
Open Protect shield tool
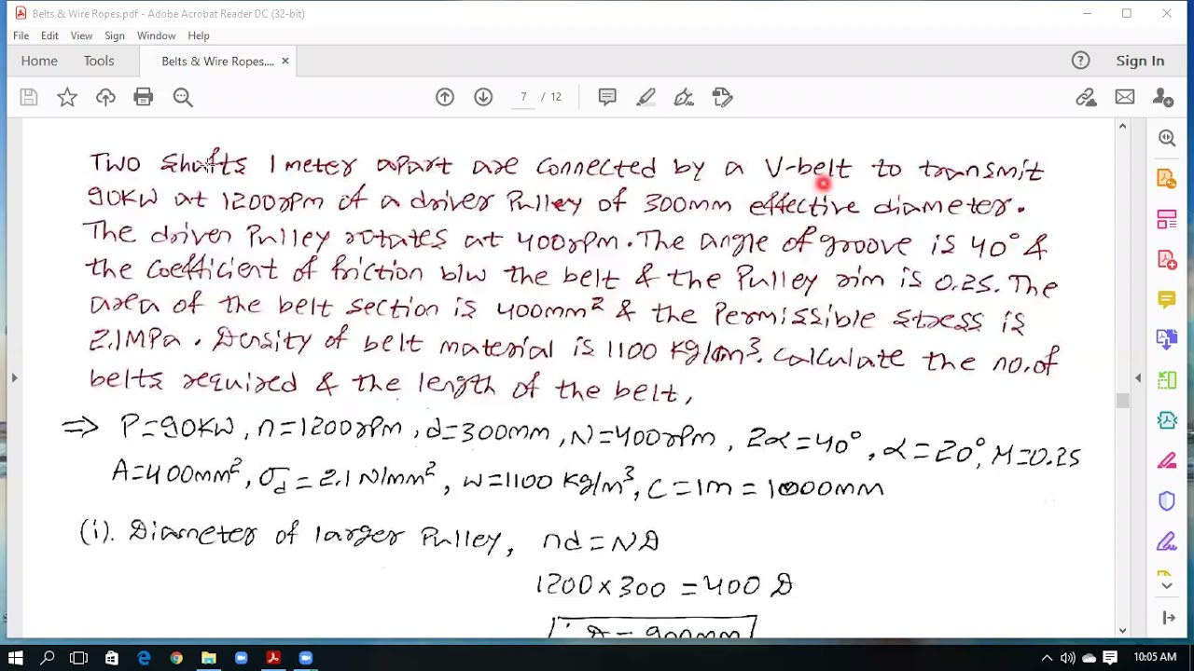click(x=1167, y=501)
